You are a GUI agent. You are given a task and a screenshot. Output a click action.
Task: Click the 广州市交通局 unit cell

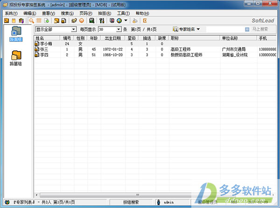click(234, 49)
